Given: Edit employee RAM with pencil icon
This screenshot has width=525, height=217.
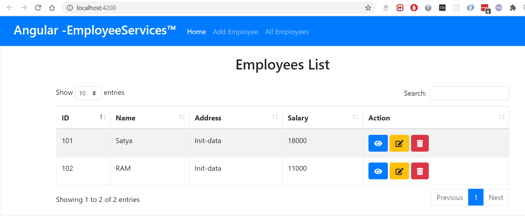Looking at the screenshot, I should pyautogui.click(x=399, y=171).
